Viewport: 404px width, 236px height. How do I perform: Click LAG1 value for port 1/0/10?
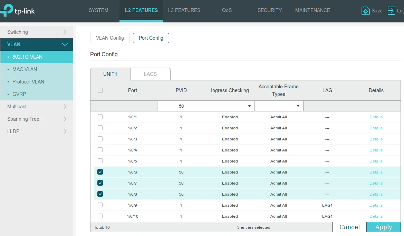tap(327, 216)
